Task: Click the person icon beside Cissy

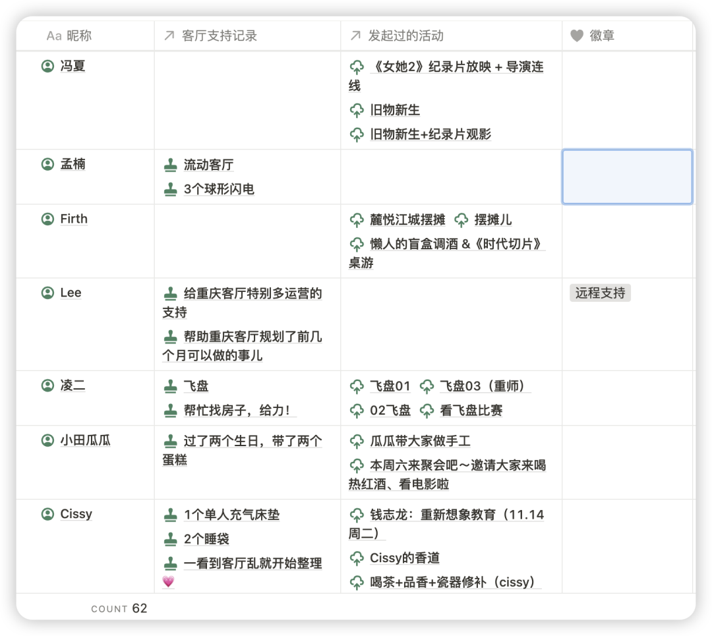Action: click(47, 514)
